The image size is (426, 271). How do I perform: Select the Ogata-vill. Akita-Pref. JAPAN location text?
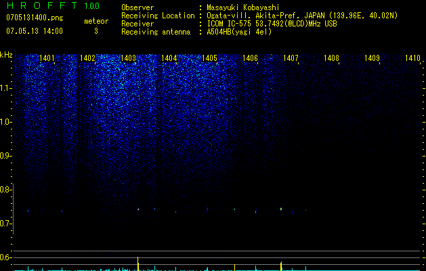302,16
